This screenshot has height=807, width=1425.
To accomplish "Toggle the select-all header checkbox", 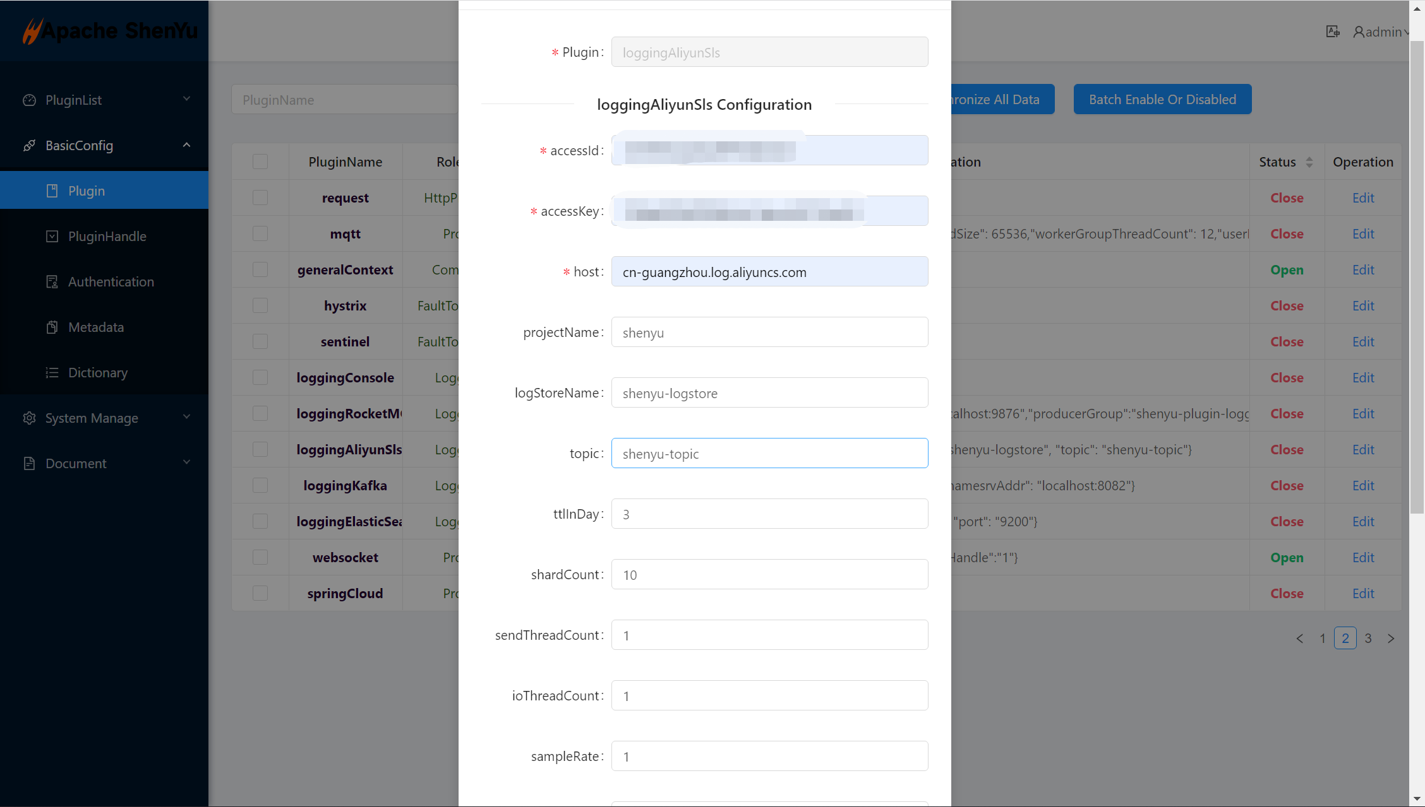I will (260, 162).
